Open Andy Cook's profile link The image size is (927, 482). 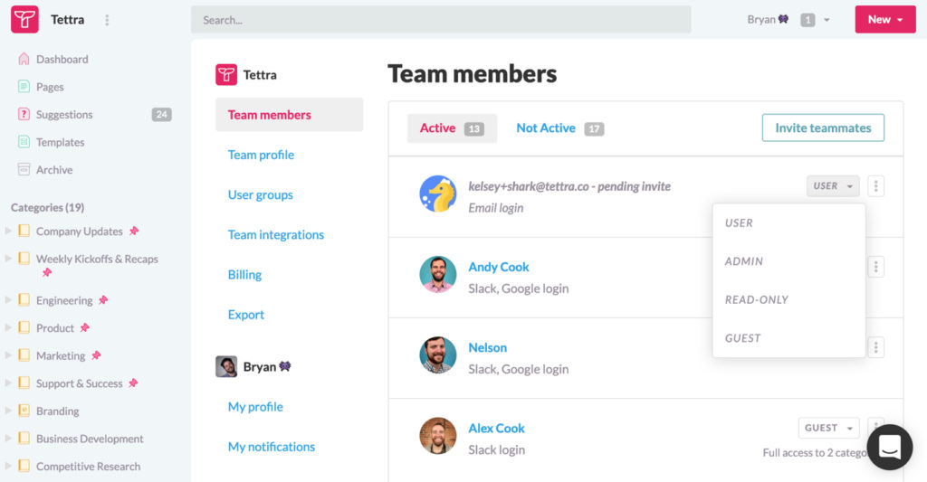tap(499, 267)
